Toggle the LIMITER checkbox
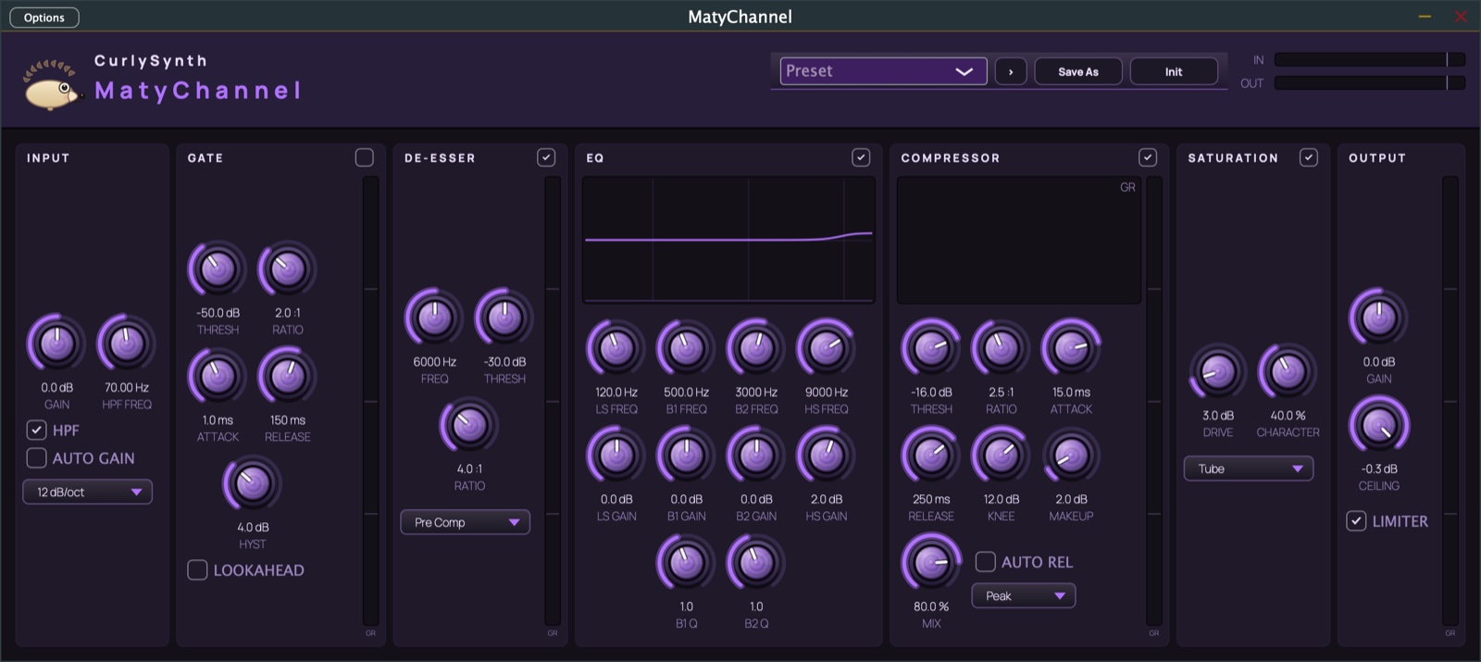Image resolution: width=1481 pixels, height=662 pixels. 1356,520
